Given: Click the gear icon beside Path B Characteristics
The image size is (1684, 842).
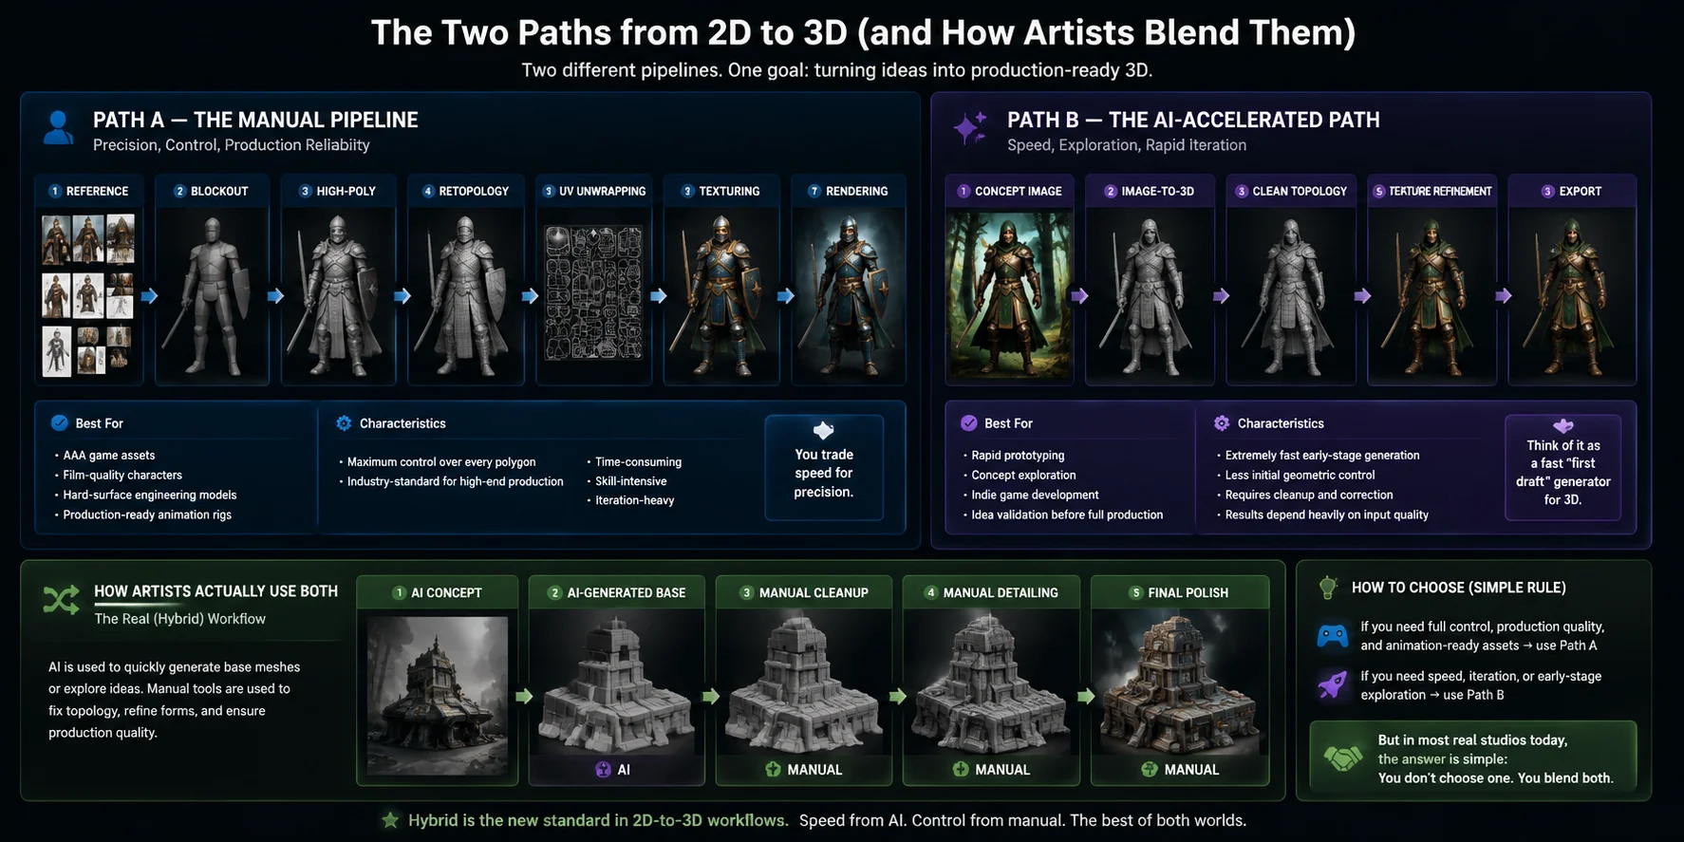Looking at the screenshot, I should click(1222, 423).
